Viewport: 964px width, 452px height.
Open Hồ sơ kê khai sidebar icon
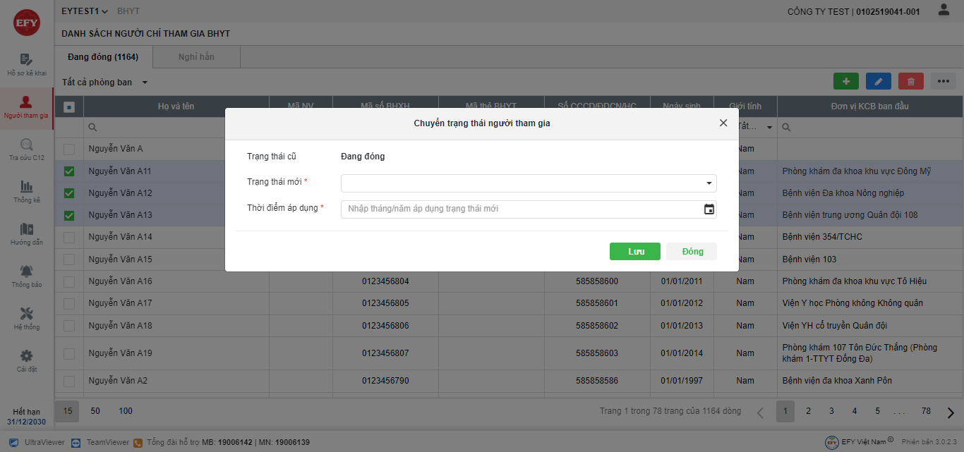tap(26, 60)
